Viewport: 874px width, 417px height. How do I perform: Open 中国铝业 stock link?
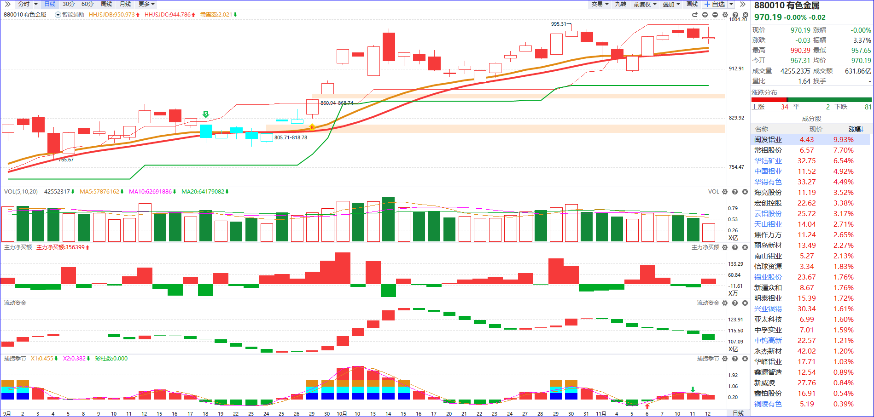[x=768, y=171]
